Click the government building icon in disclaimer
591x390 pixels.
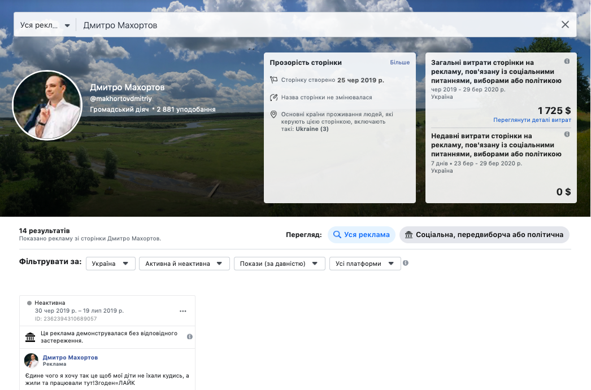click(31, 337)
